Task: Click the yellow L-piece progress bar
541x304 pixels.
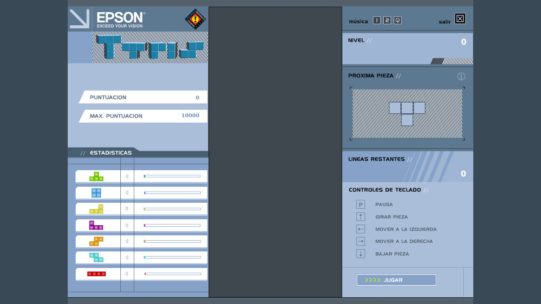Action: coord(172,209)
